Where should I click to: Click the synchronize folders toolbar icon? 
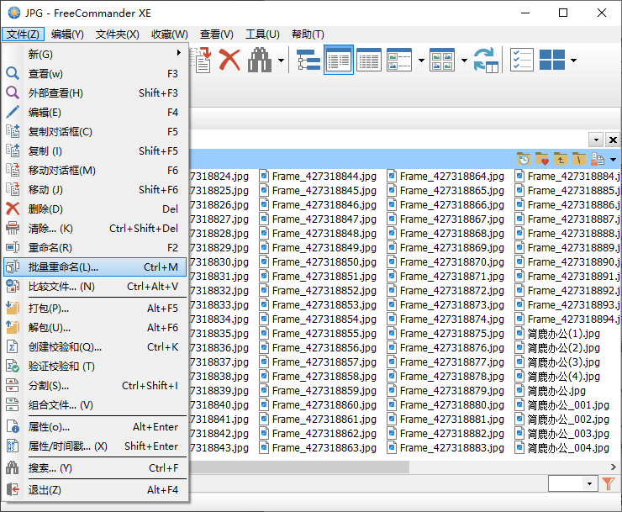pos(485,60)
